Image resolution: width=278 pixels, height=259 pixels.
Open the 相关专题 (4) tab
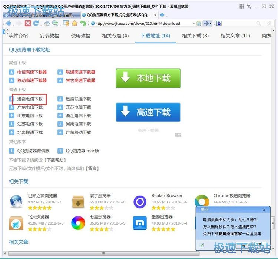tap(115, 36)
